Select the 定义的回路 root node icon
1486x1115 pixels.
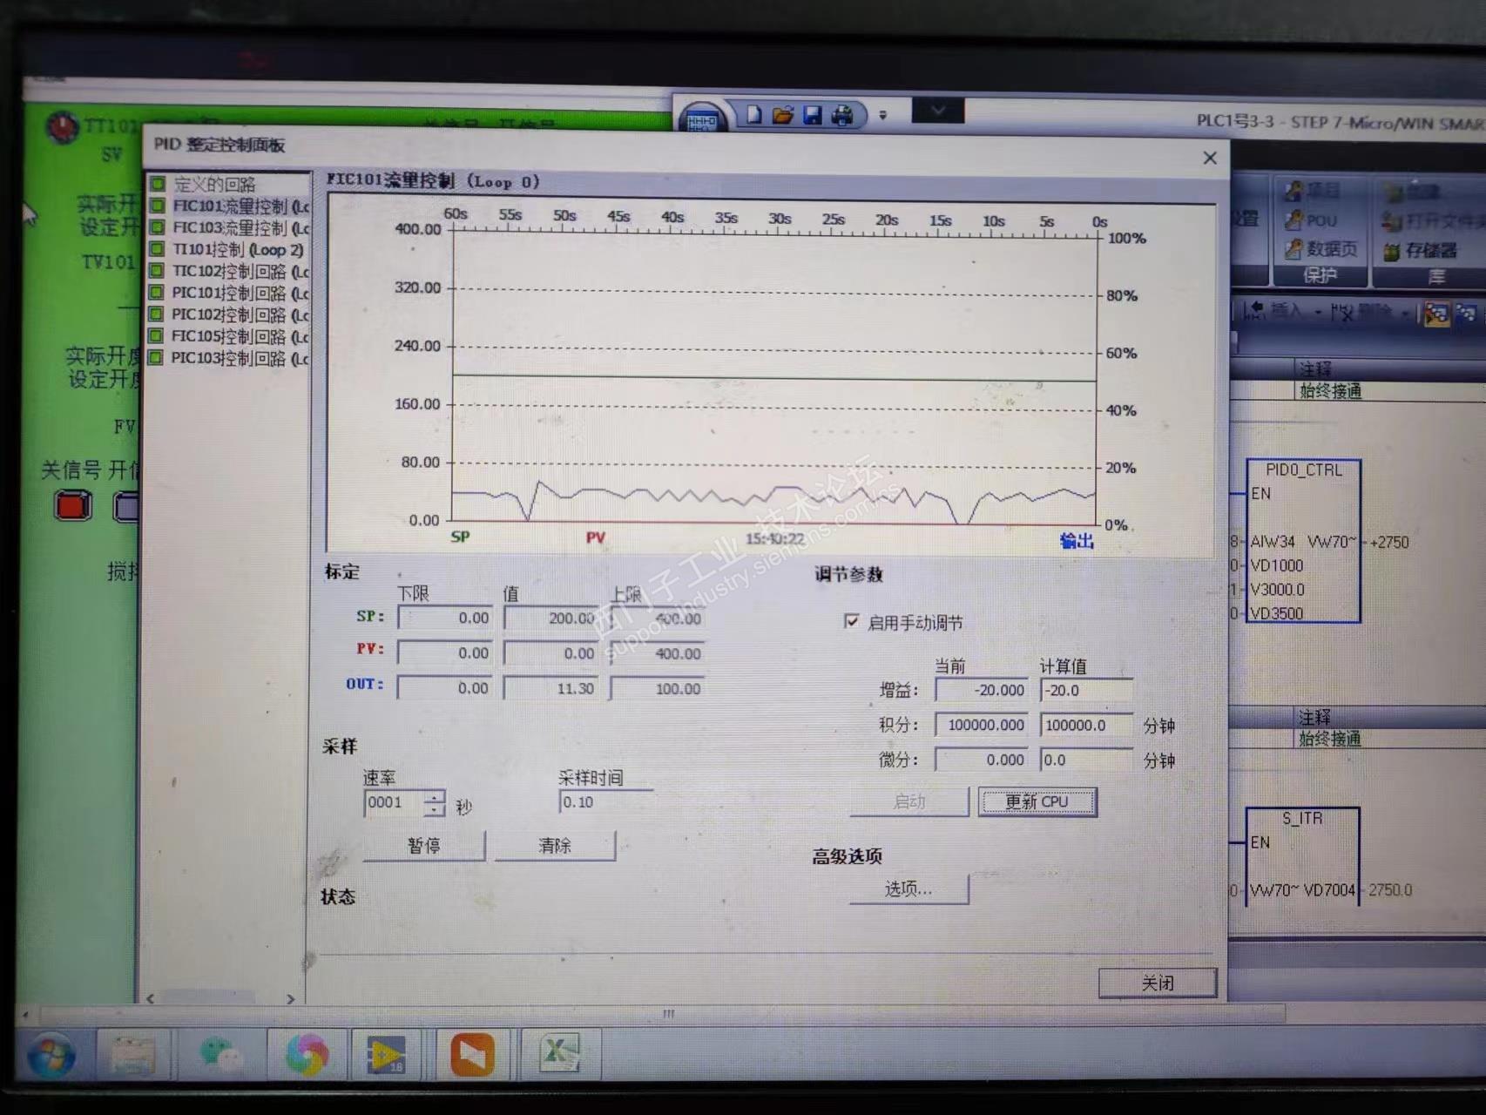[158, 184]
